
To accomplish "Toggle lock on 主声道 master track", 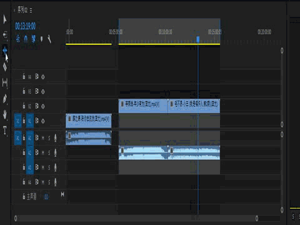I will (x=24, y=196).
